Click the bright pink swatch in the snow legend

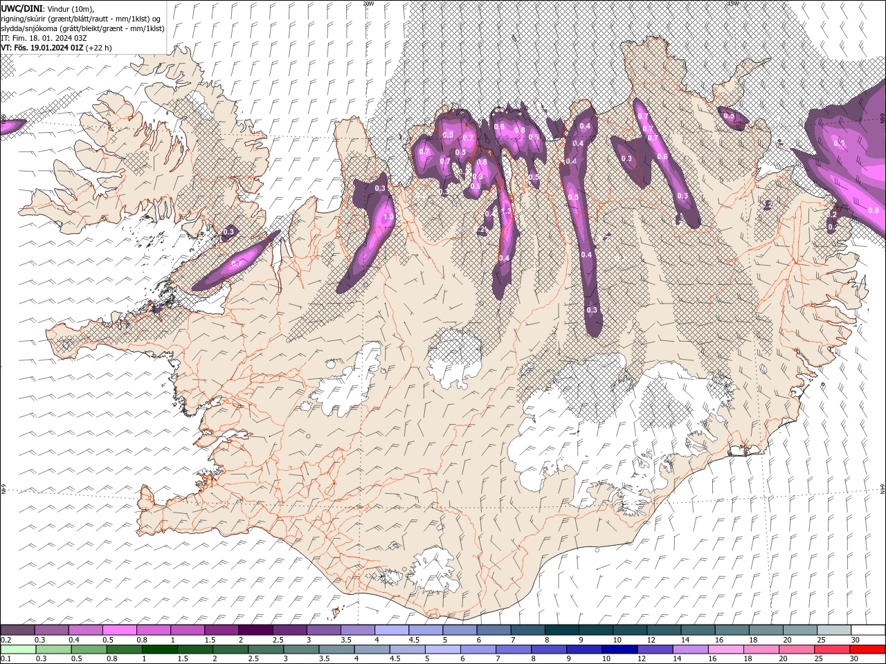[119, 630]
